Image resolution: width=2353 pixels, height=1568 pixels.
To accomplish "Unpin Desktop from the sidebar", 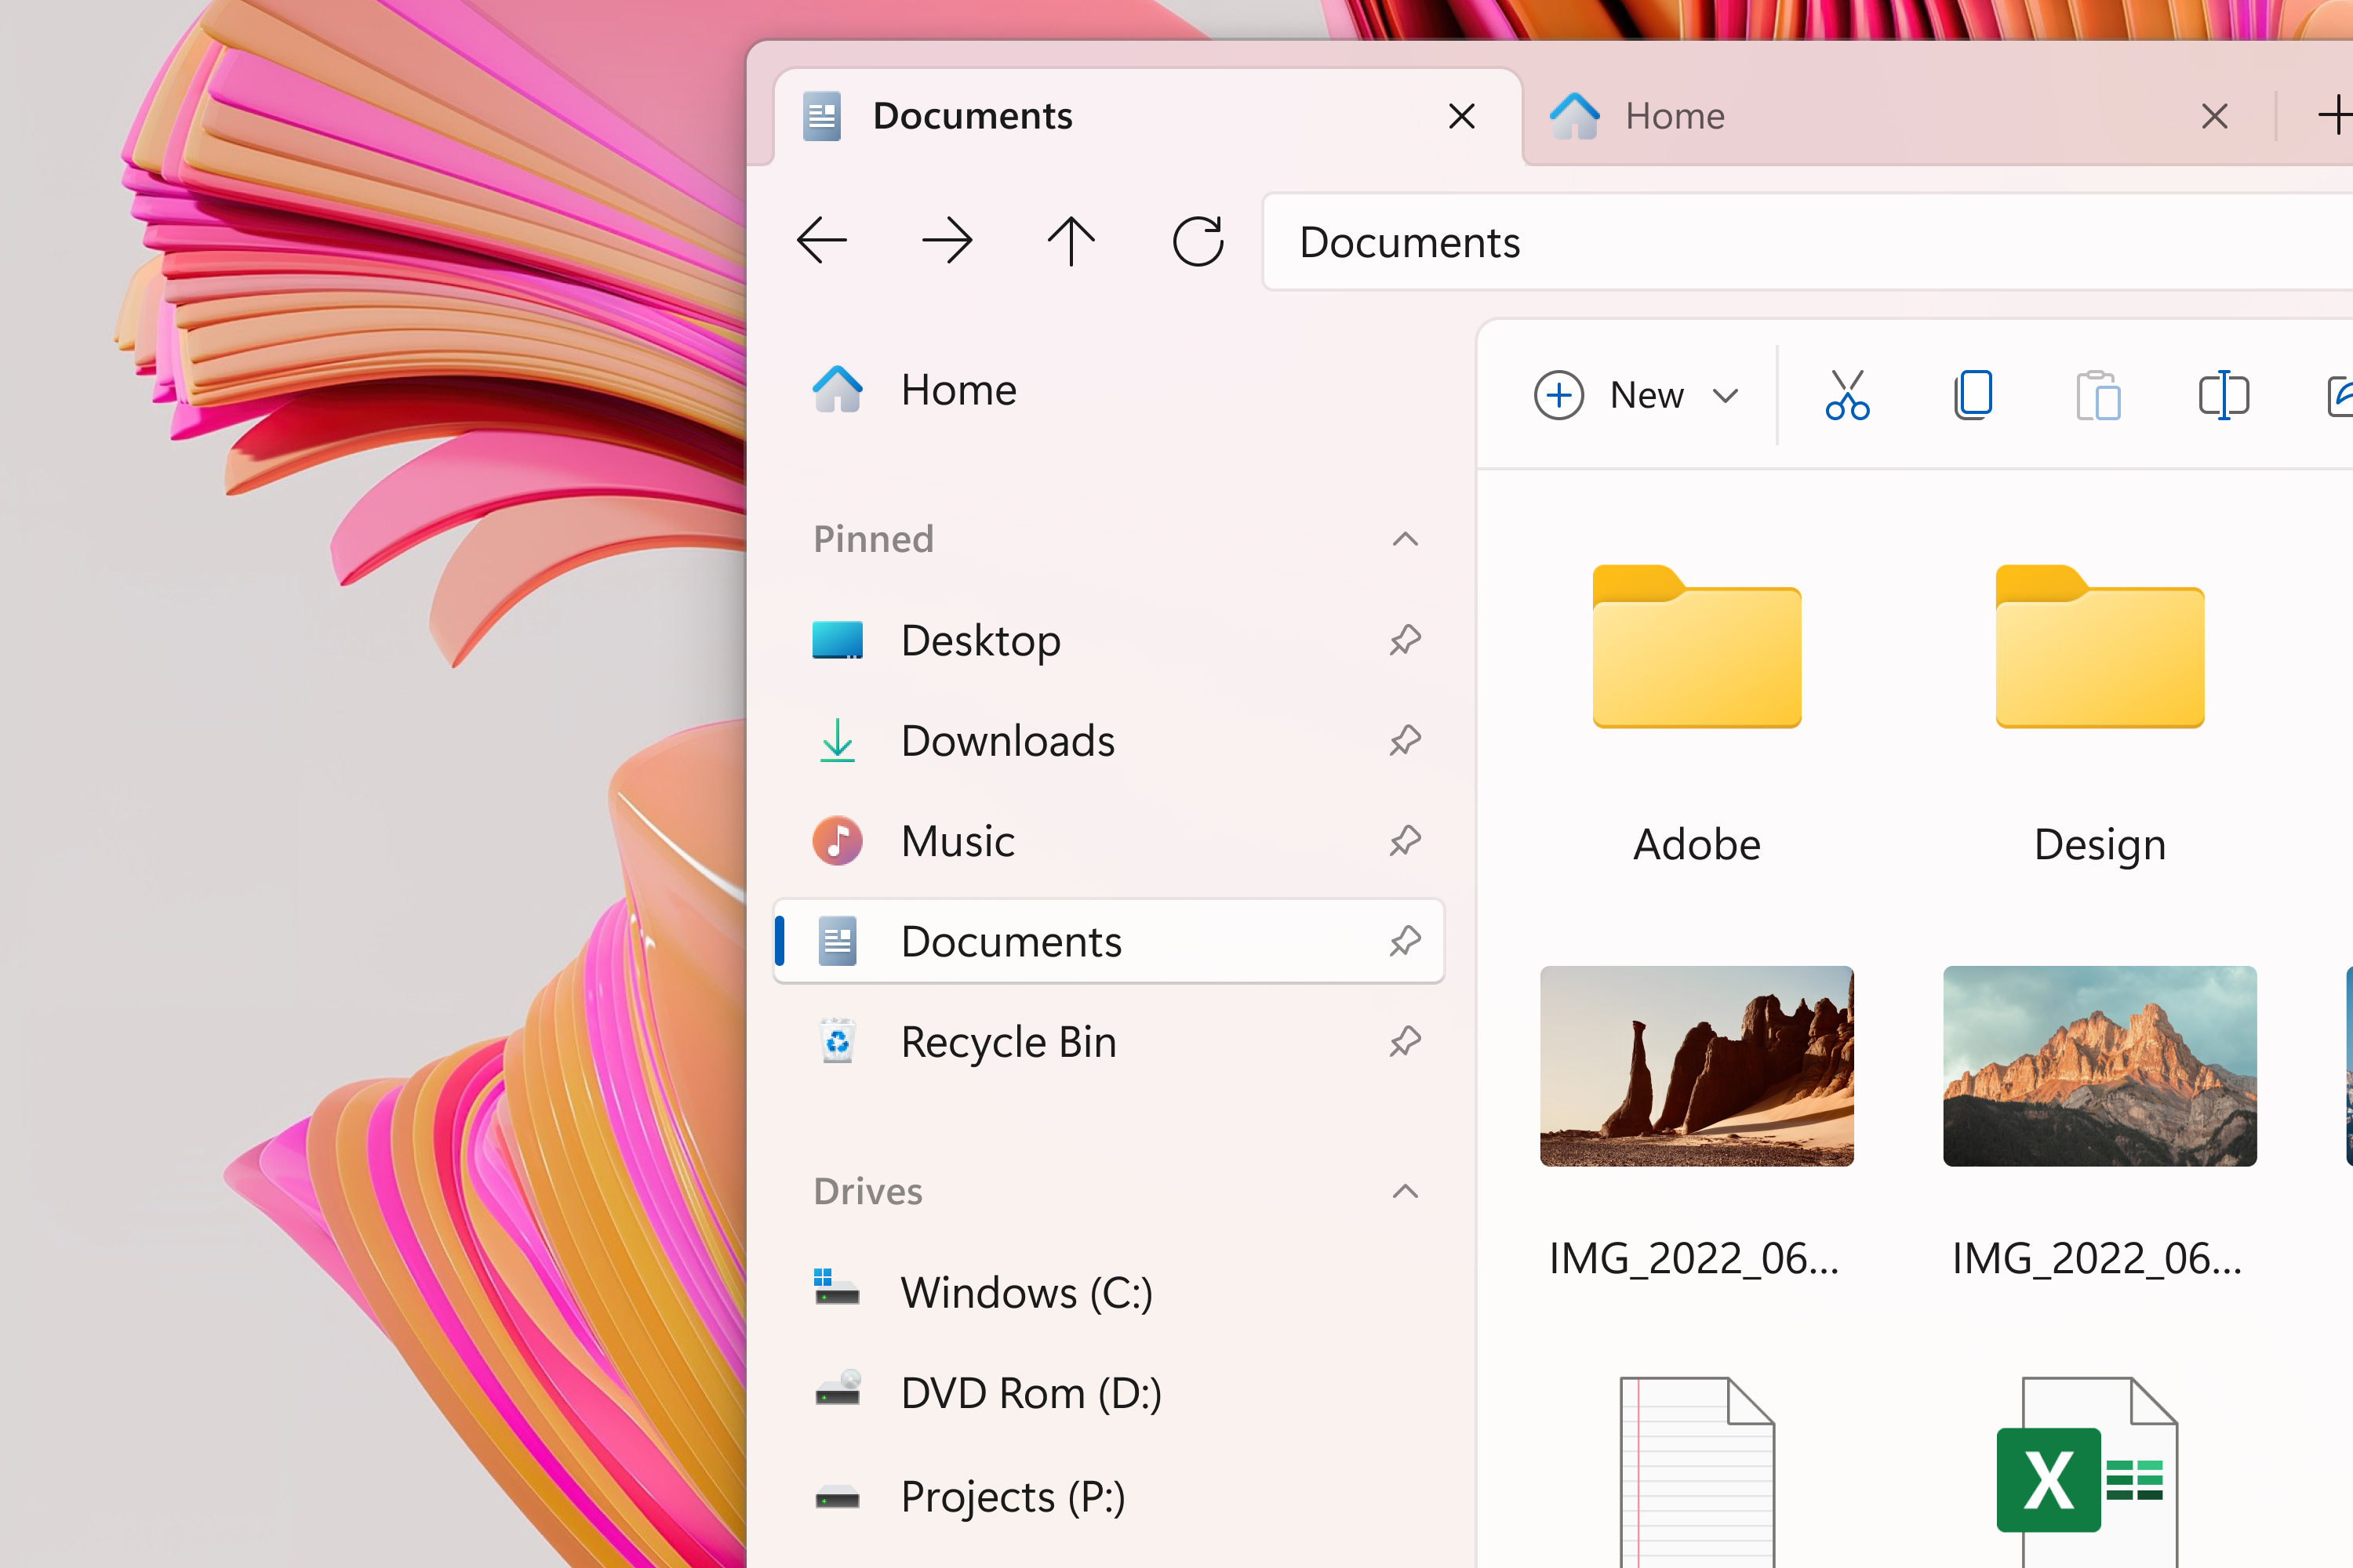I will click(1405, 640).
